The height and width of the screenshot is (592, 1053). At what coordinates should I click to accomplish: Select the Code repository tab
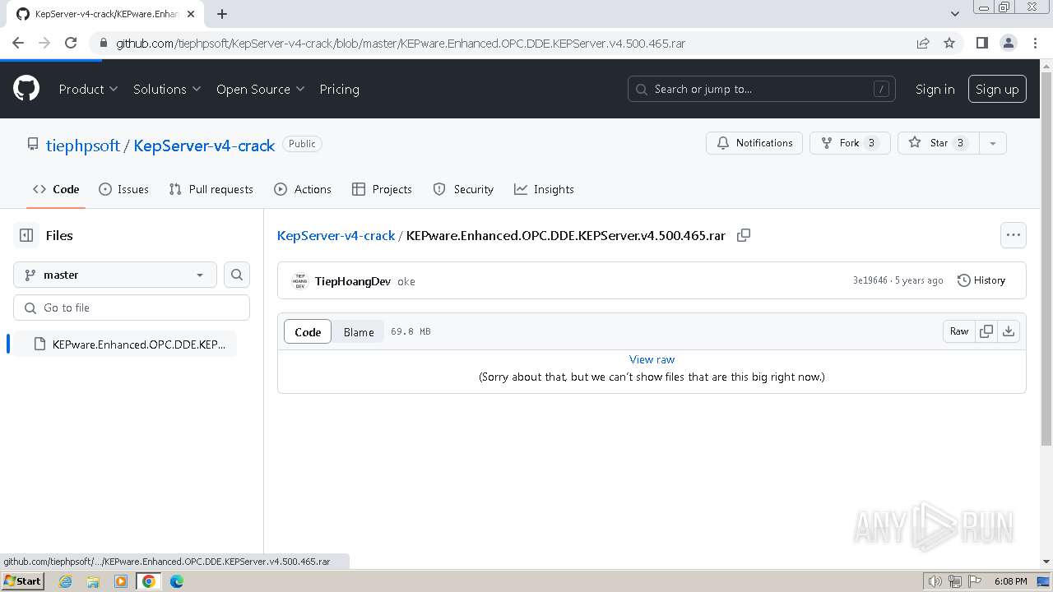pos(56,189)
